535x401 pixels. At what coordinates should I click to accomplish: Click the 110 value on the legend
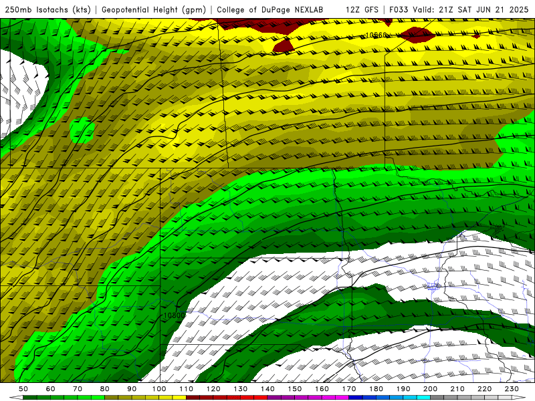coord(187,389)
